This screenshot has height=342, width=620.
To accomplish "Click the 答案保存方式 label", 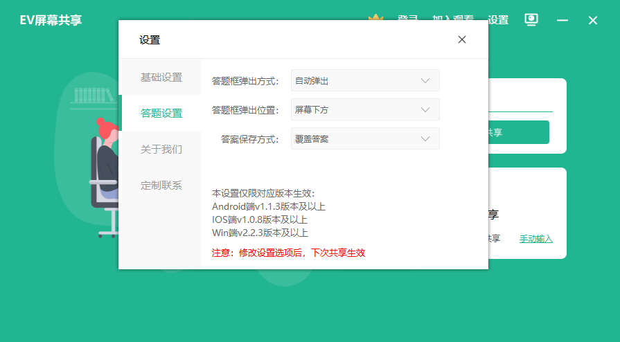I will point(249,139).
